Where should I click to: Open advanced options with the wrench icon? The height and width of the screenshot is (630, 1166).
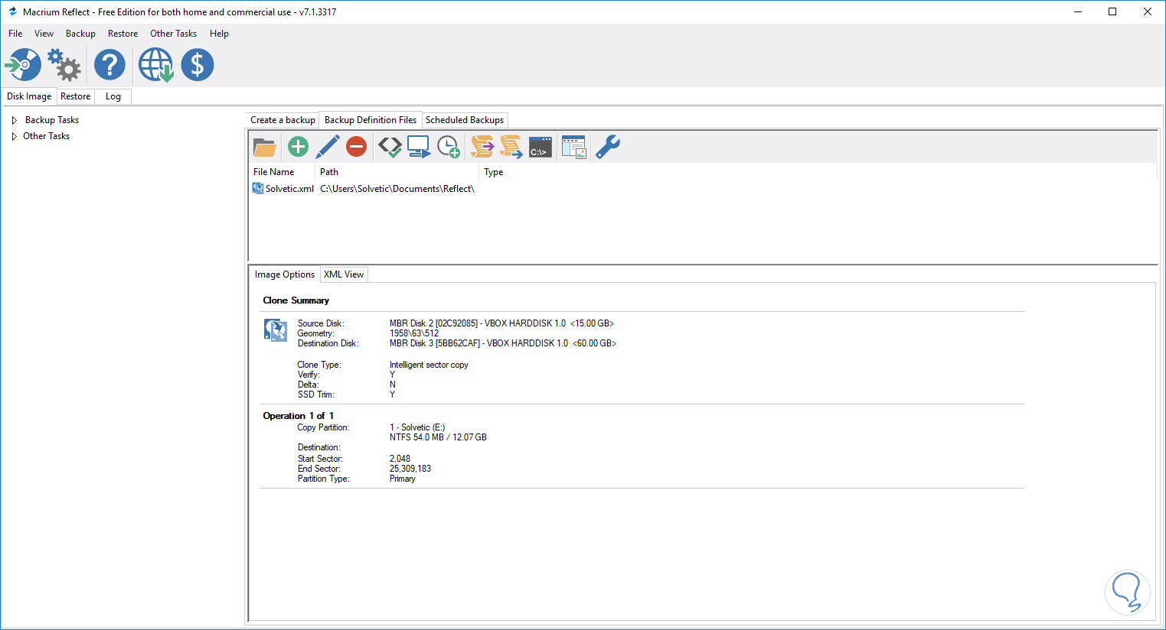coord(607,147)
